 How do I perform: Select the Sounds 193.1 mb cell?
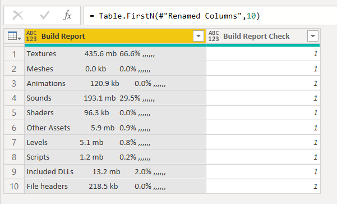coord(115,98)
